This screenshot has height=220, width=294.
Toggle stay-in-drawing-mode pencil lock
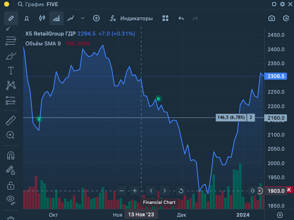(x=10, y=170)
